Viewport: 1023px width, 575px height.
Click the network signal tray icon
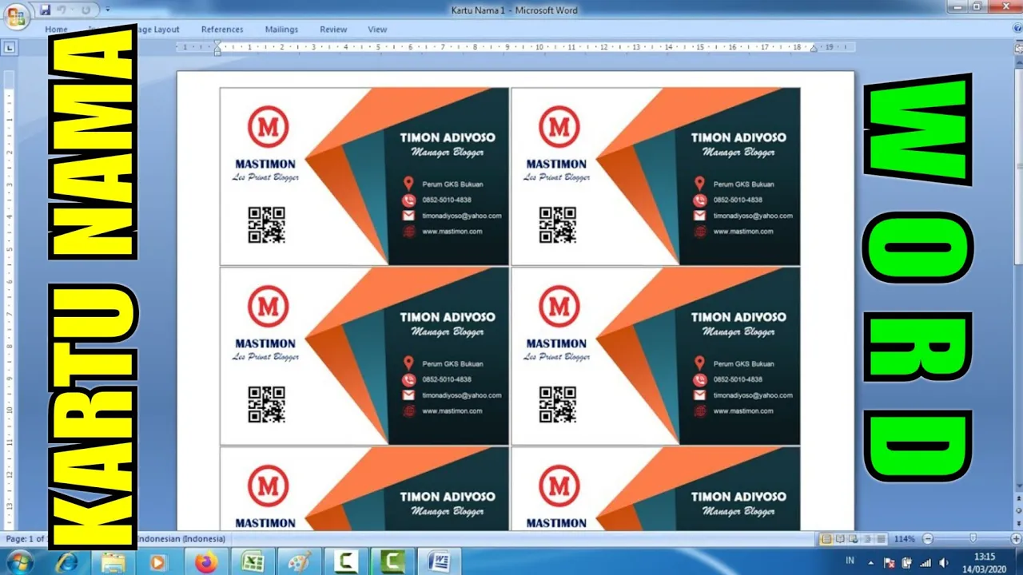(x=925, y=562)
